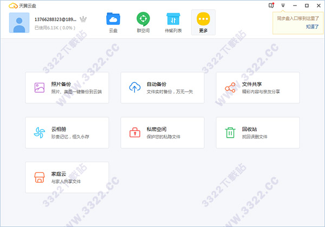Open the 传输列表 transfer list icon

[173, 19]
